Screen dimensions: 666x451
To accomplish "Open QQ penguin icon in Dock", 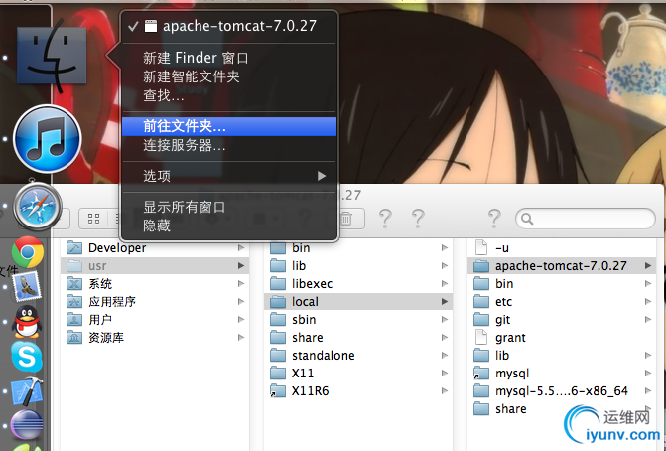I will [27, 321].
